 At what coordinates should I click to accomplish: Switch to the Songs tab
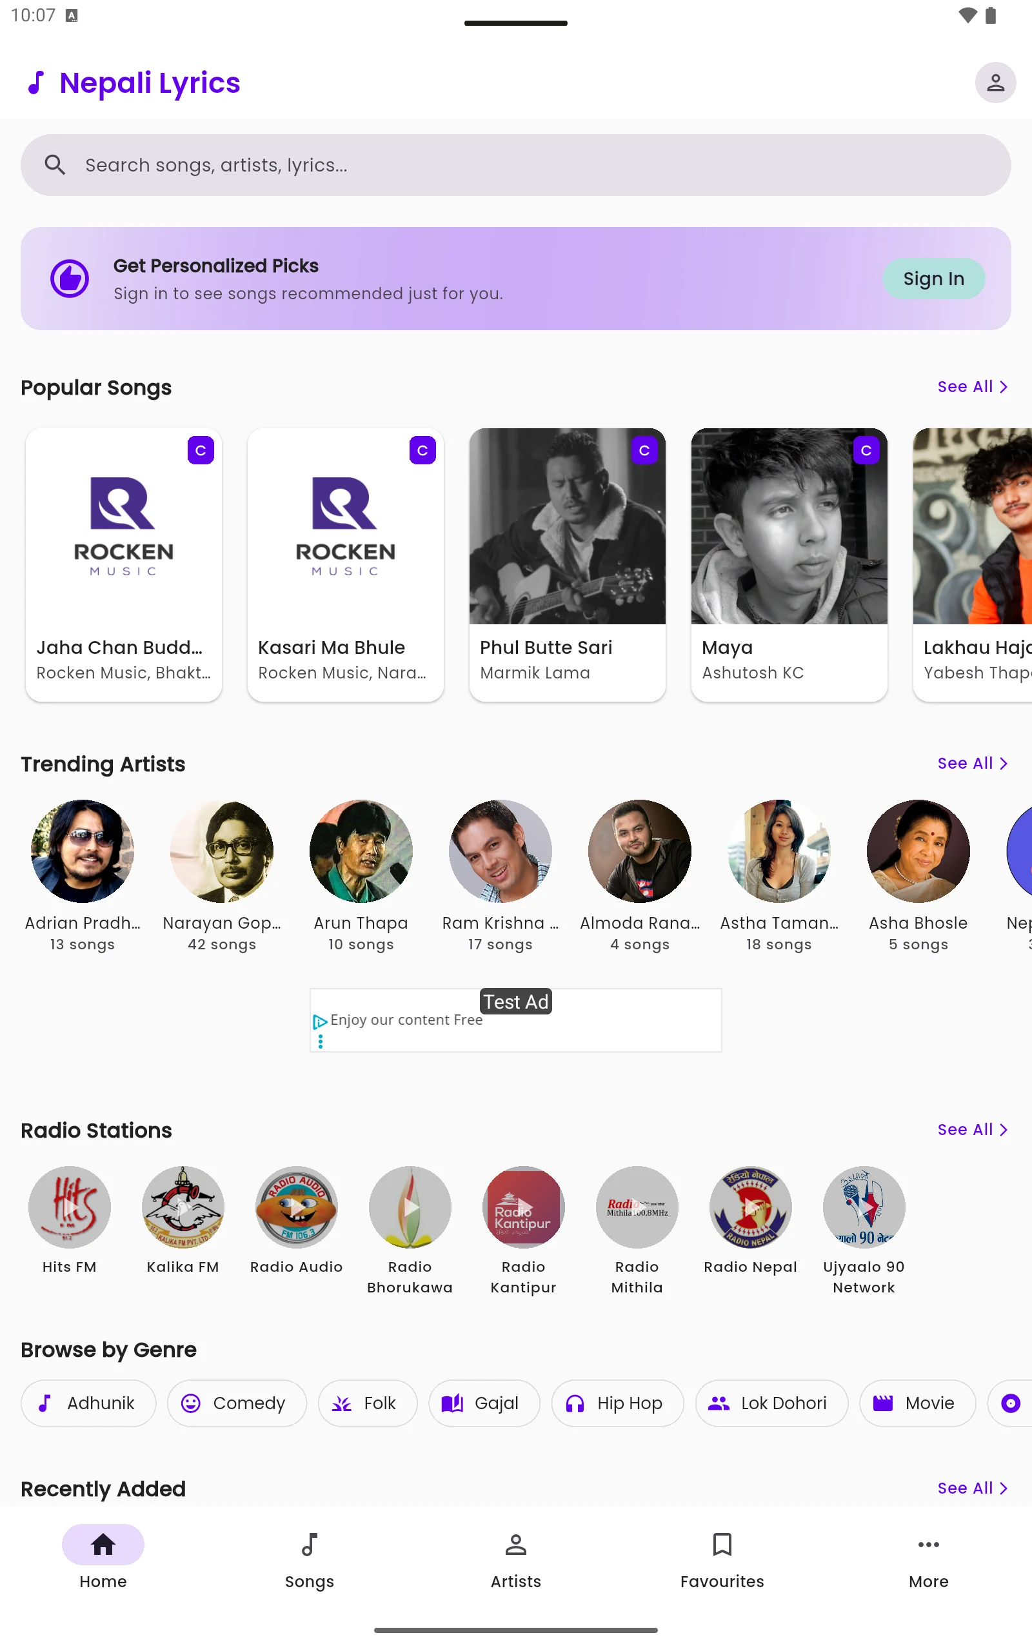point(309,1557)
